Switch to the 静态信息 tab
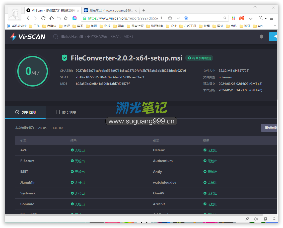Screen dimensions: 283x228 66,112
